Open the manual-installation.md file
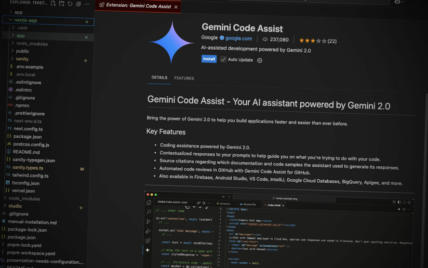 (x=32, y=222)
